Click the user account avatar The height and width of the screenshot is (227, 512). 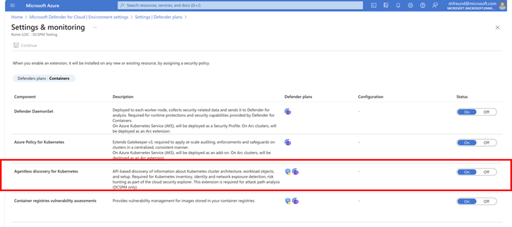tap(502, 5)
